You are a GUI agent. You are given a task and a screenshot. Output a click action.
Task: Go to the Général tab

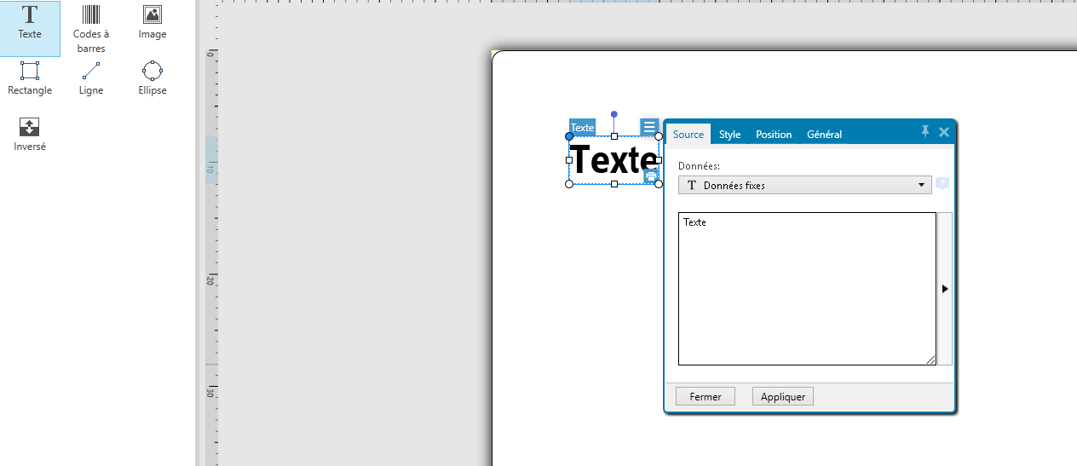click(824, 135)
